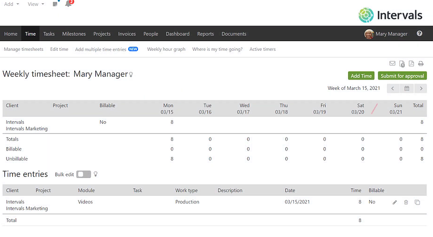The image size is (433, 237).
Task: Click the notes icon beside View
Action: click(x=55, y=4)
